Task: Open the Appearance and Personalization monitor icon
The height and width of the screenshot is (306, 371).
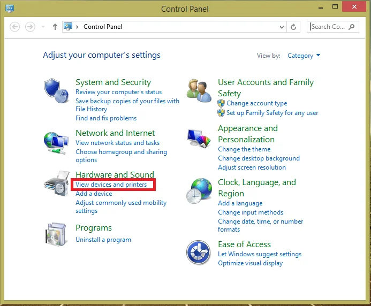Action: (x=199, y=139)
